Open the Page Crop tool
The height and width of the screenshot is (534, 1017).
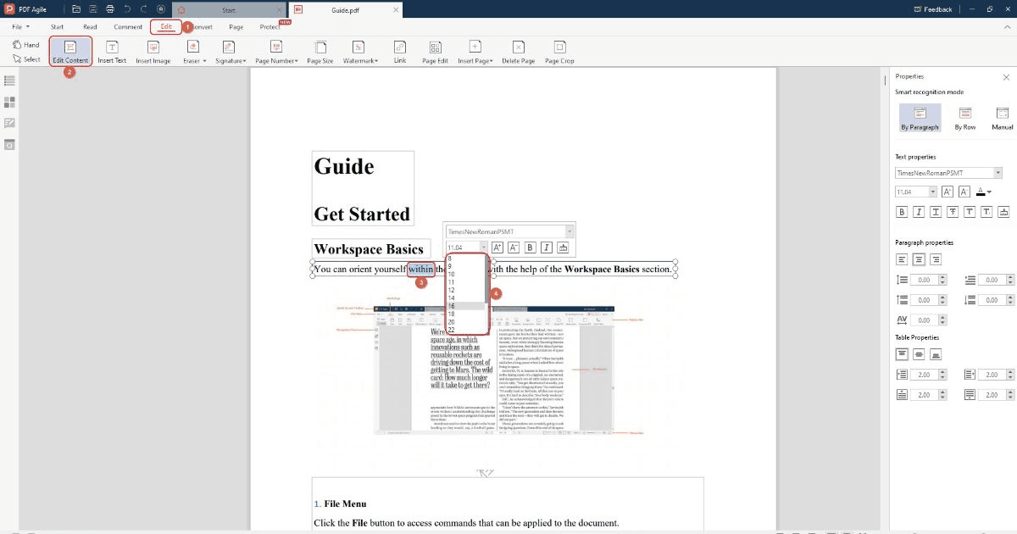tap(559, 52)
